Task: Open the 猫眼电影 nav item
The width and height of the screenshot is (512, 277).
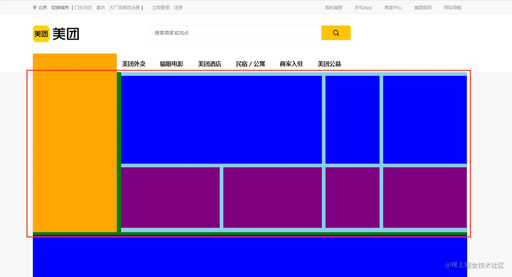Action: pos(172,64)
